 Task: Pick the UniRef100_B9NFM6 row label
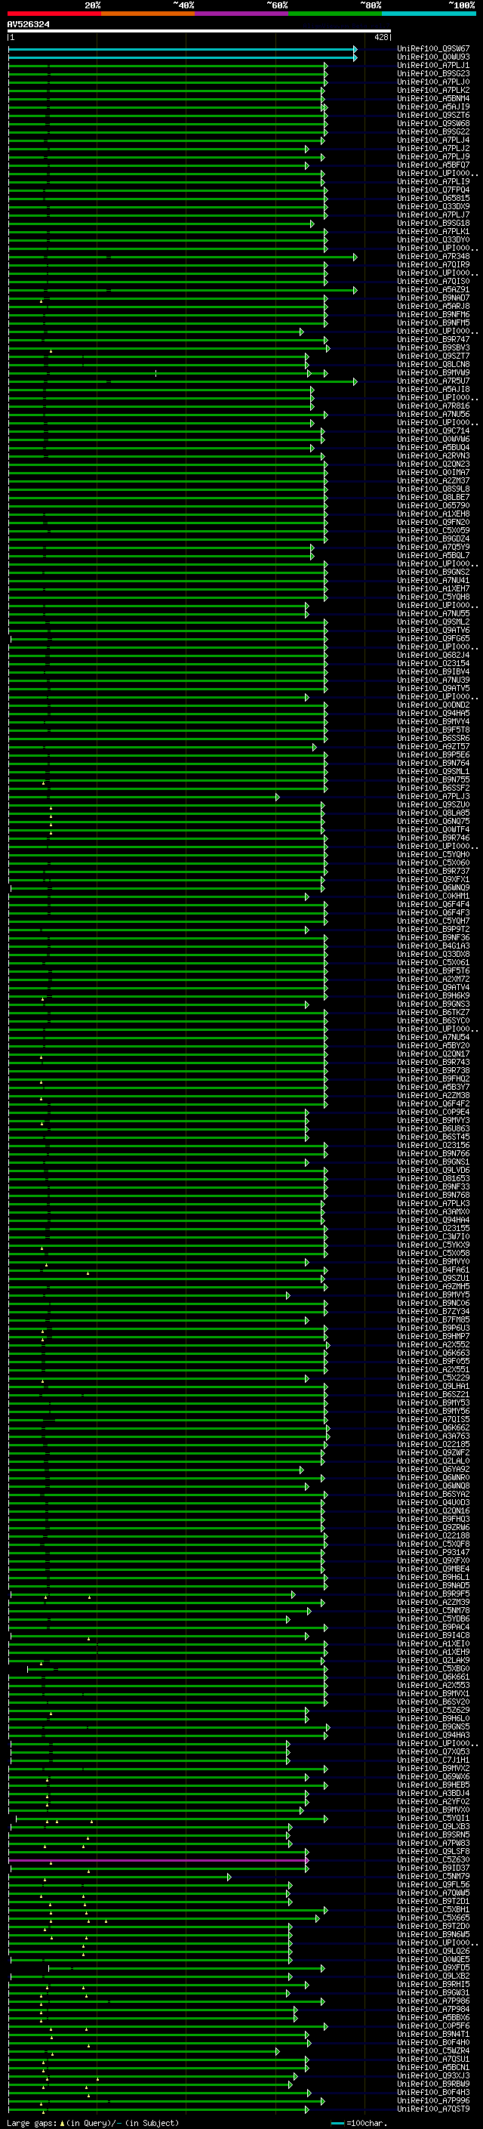(433, 315)
